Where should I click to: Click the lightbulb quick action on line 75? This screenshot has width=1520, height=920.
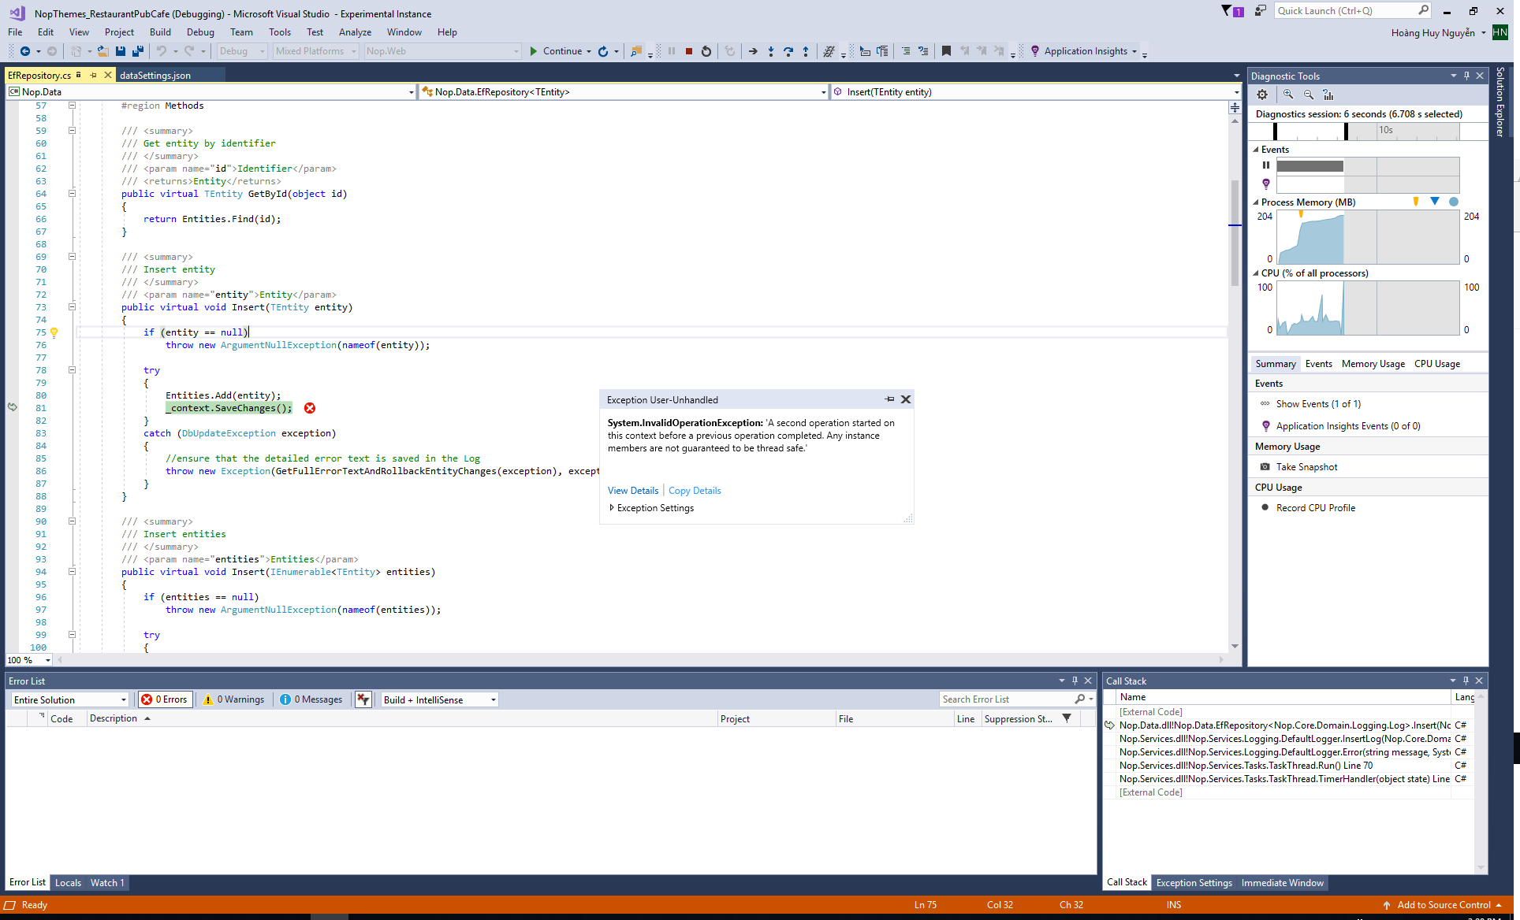click(x=54, y=332)
